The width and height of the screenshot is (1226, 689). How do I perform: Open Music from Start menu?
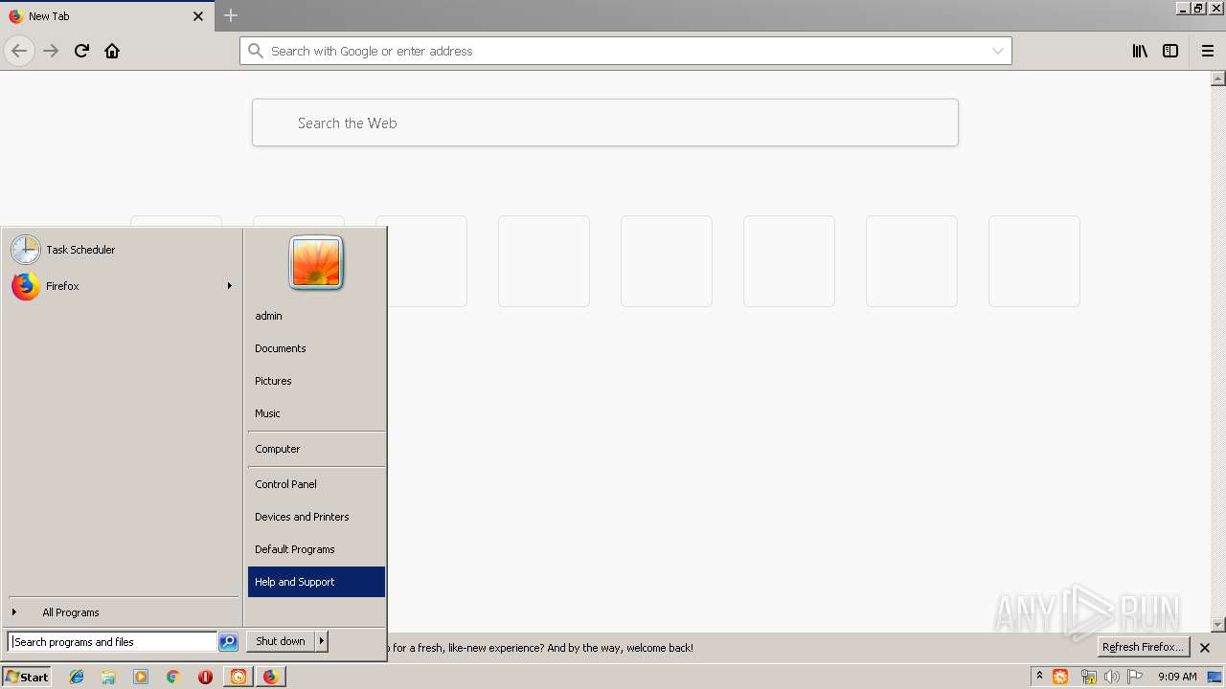(316, 413)
